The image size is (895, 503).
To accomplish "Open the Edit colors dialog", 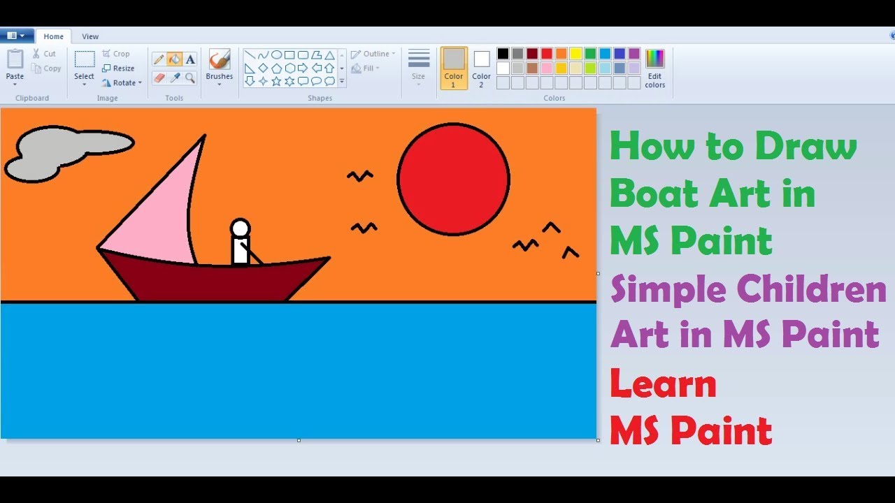I will [x=655, y=68].
